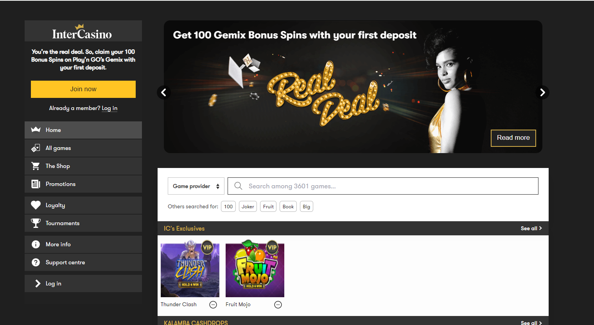Open the Game provider dropdown
This screenshot has height=325, width=594.
tap(196, 186)
